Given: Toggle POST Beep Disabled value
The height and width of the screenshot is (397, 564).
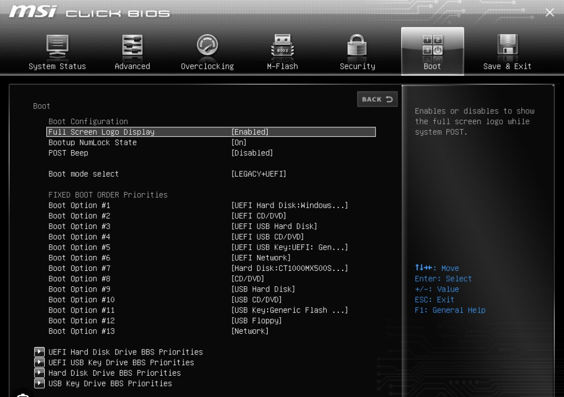Looking at the screenshot, I should 252,153.
